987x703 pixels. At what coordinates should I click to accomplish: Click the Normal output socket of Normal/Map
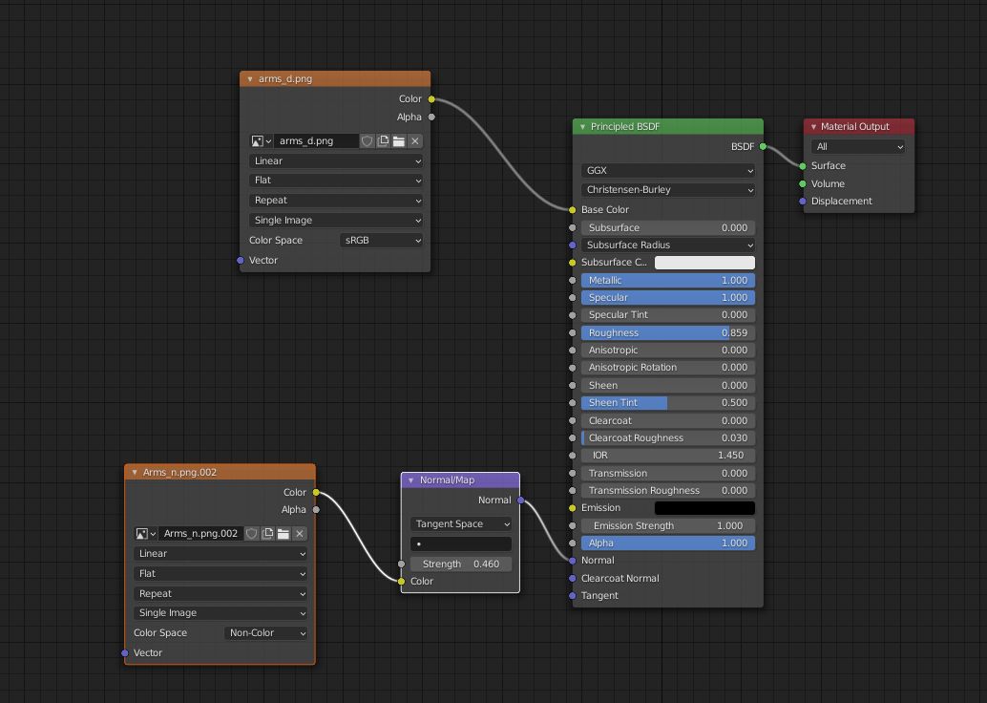coord(520,501)
